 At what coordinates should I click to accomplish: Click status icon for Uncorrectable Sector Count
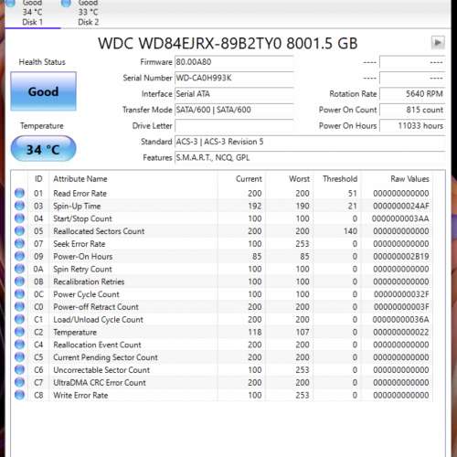point(19,370)
